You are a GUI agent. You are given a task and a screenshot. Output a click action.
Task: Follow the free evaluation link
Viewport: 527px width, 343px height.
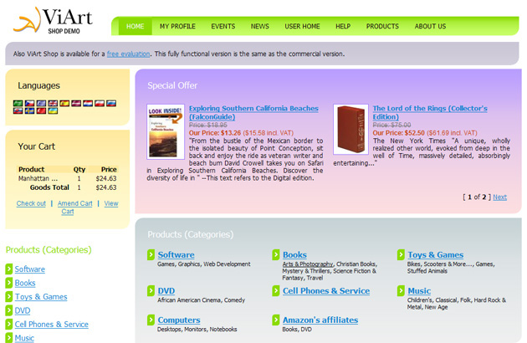[128, 54]
